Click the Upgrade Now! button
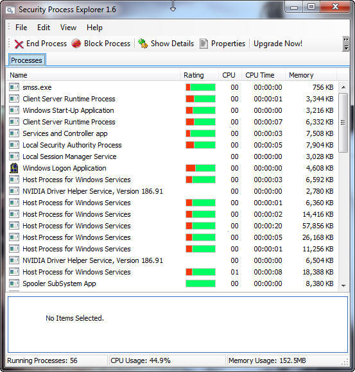Viewport: 355px width, 372px height. (278, 44)
